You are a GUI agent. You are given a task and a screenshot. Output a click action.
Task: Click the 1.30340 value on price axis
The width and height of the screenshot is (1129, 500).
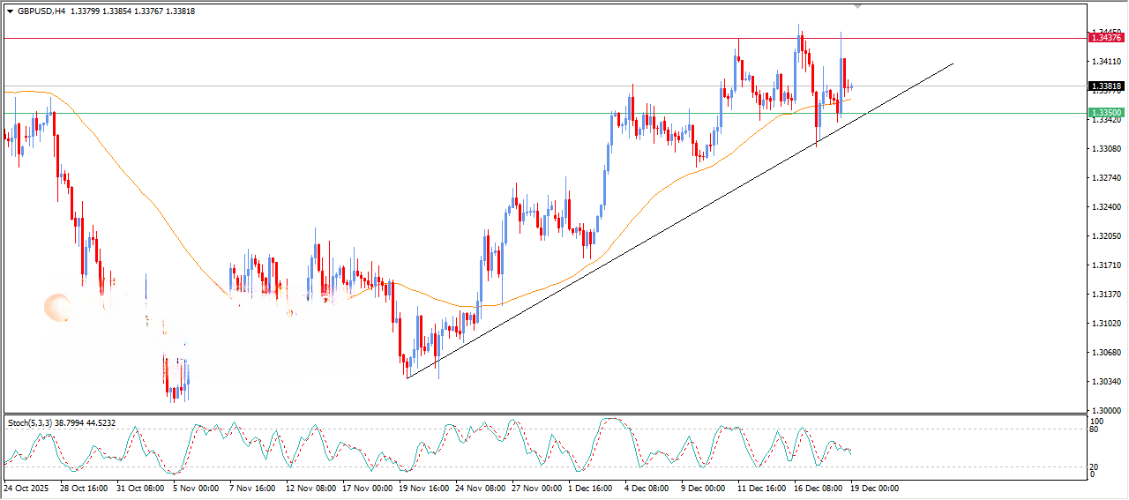coord(1106,382)
